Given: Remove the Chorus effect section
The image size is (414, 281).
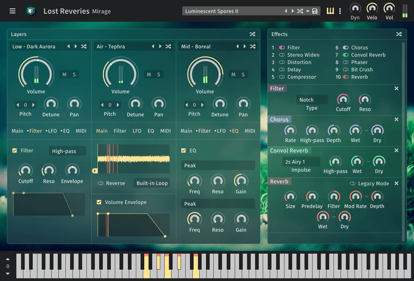Looking at the screenshot, I should click(x=396, y=119).
